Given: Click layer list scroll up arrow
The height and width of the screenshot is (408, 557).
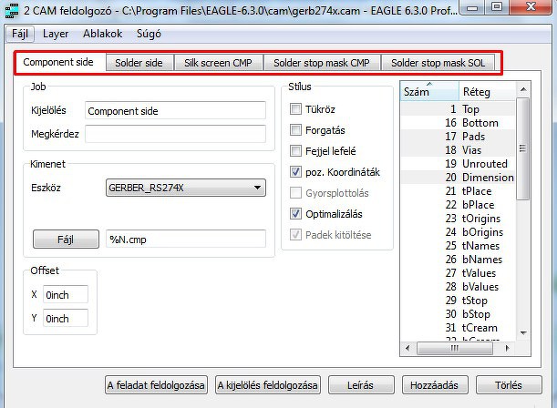Looking at the screenshot, I should (523, 89).
